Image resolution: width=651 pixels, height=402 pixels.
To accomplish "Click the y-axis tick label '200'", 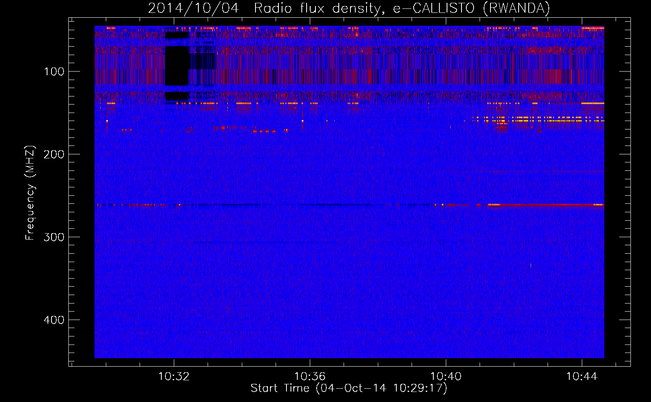I will (x=54, y=154).
